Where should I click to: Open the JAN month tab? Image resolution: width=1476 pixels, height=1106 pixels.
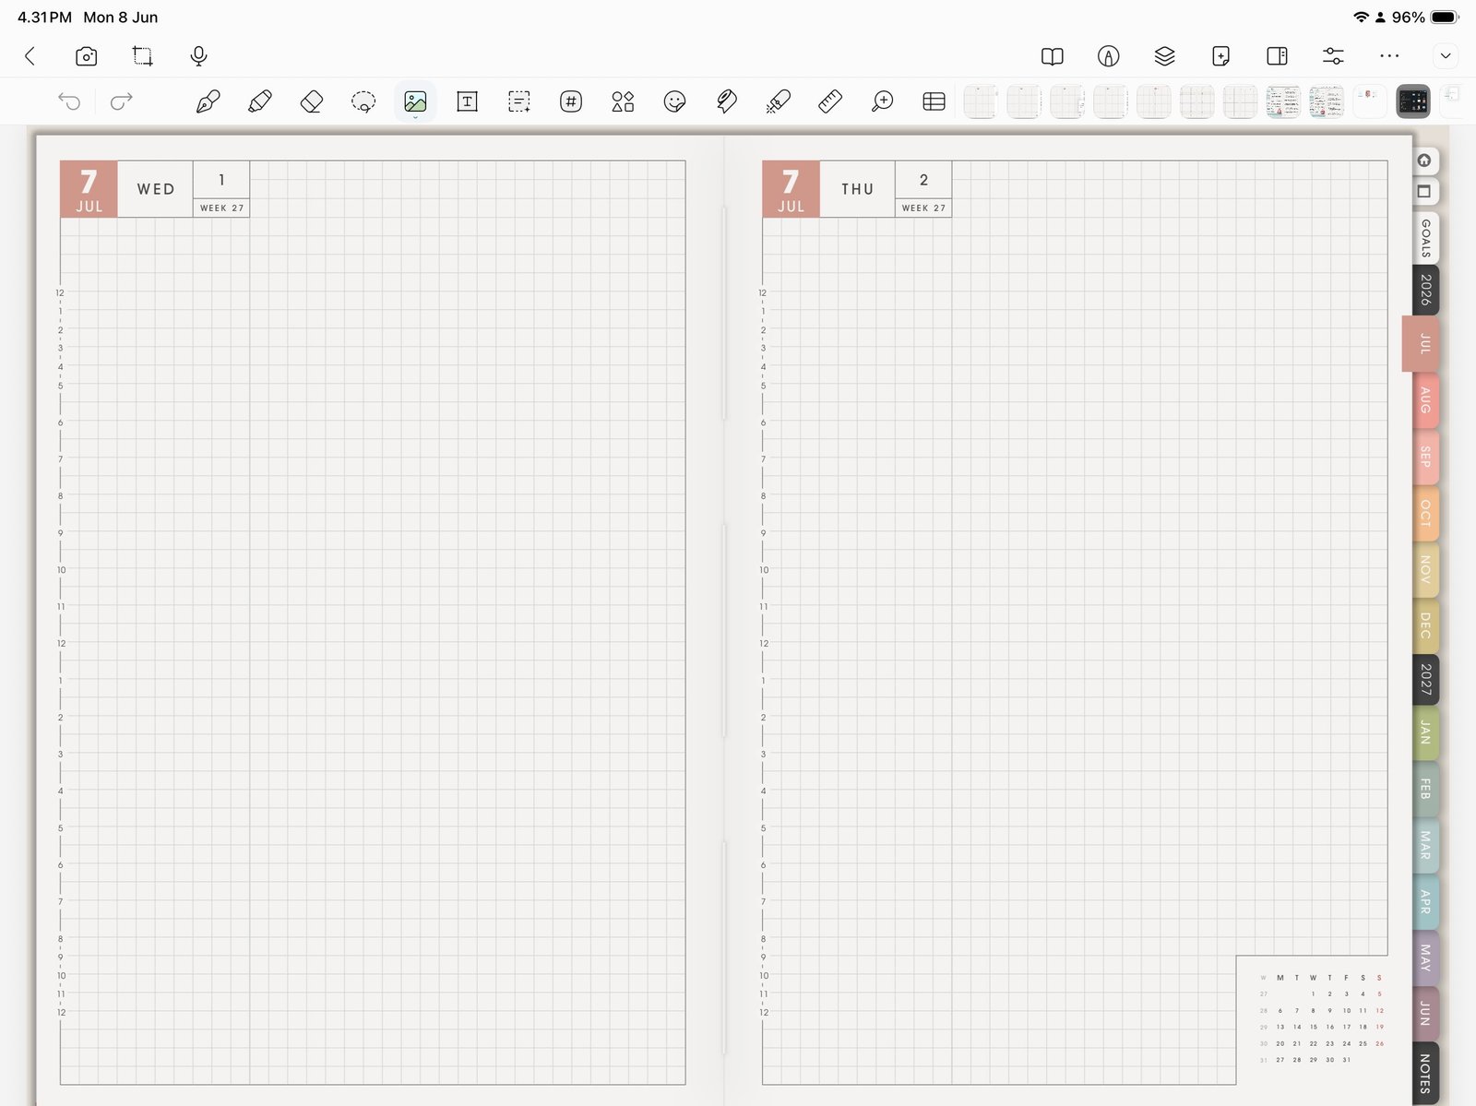pos(1425,732)
